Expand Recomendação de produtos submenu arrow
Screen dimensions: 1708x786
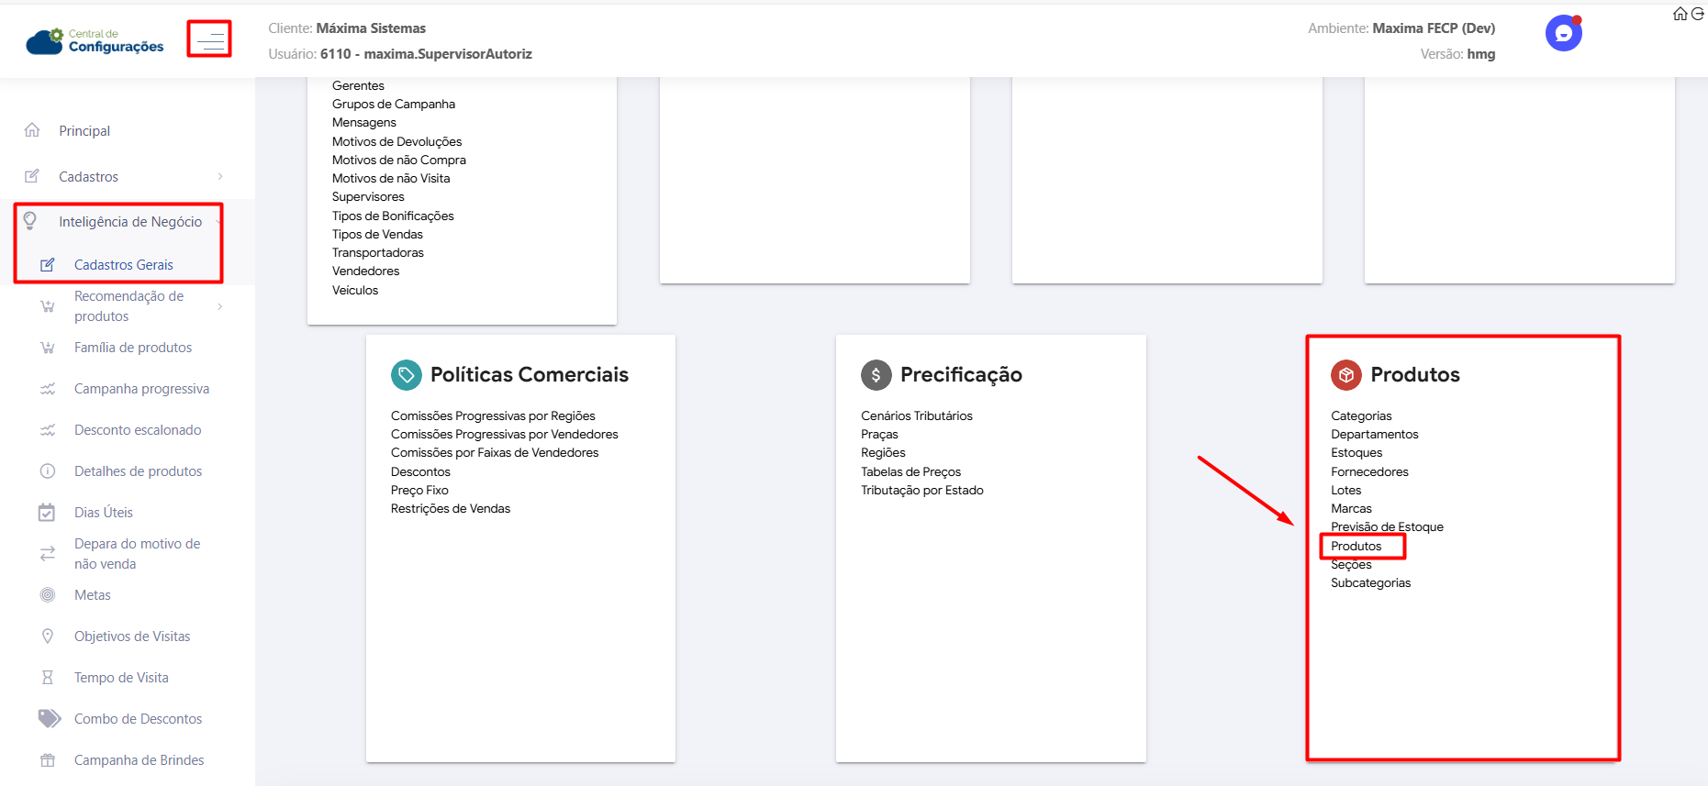point(220,306)
